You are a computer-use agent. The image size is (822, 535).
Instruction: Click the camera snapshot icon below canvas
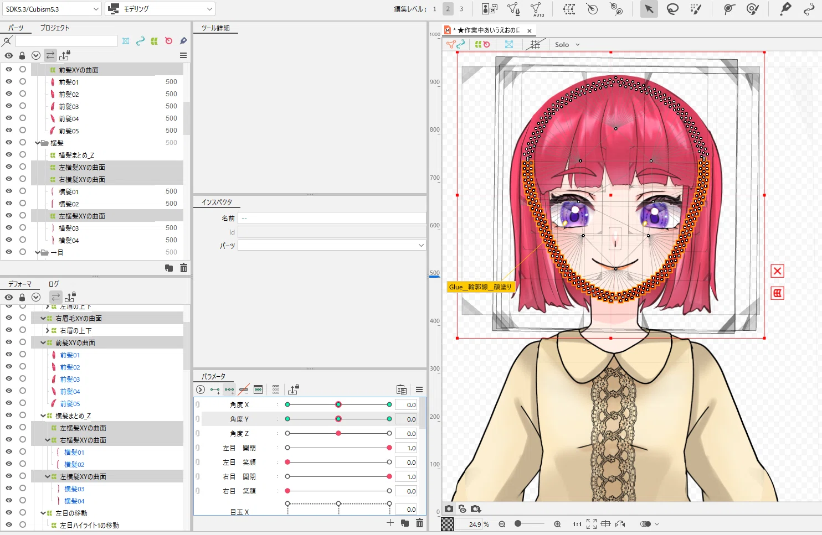click(x=449, y=509)
